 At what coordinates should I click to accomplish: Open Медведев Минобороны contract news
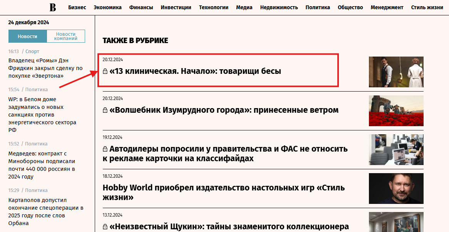(42, 165)
